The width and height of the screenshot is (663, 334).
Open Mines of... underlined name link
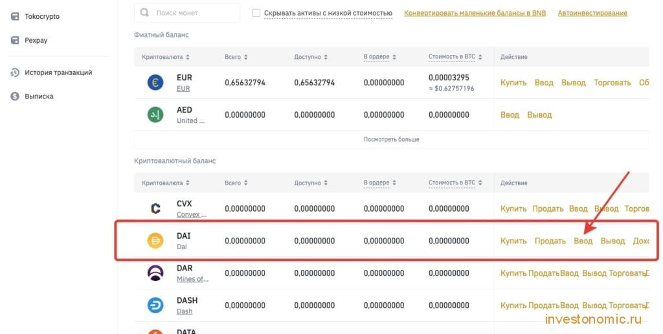click(x=192, y=279)
